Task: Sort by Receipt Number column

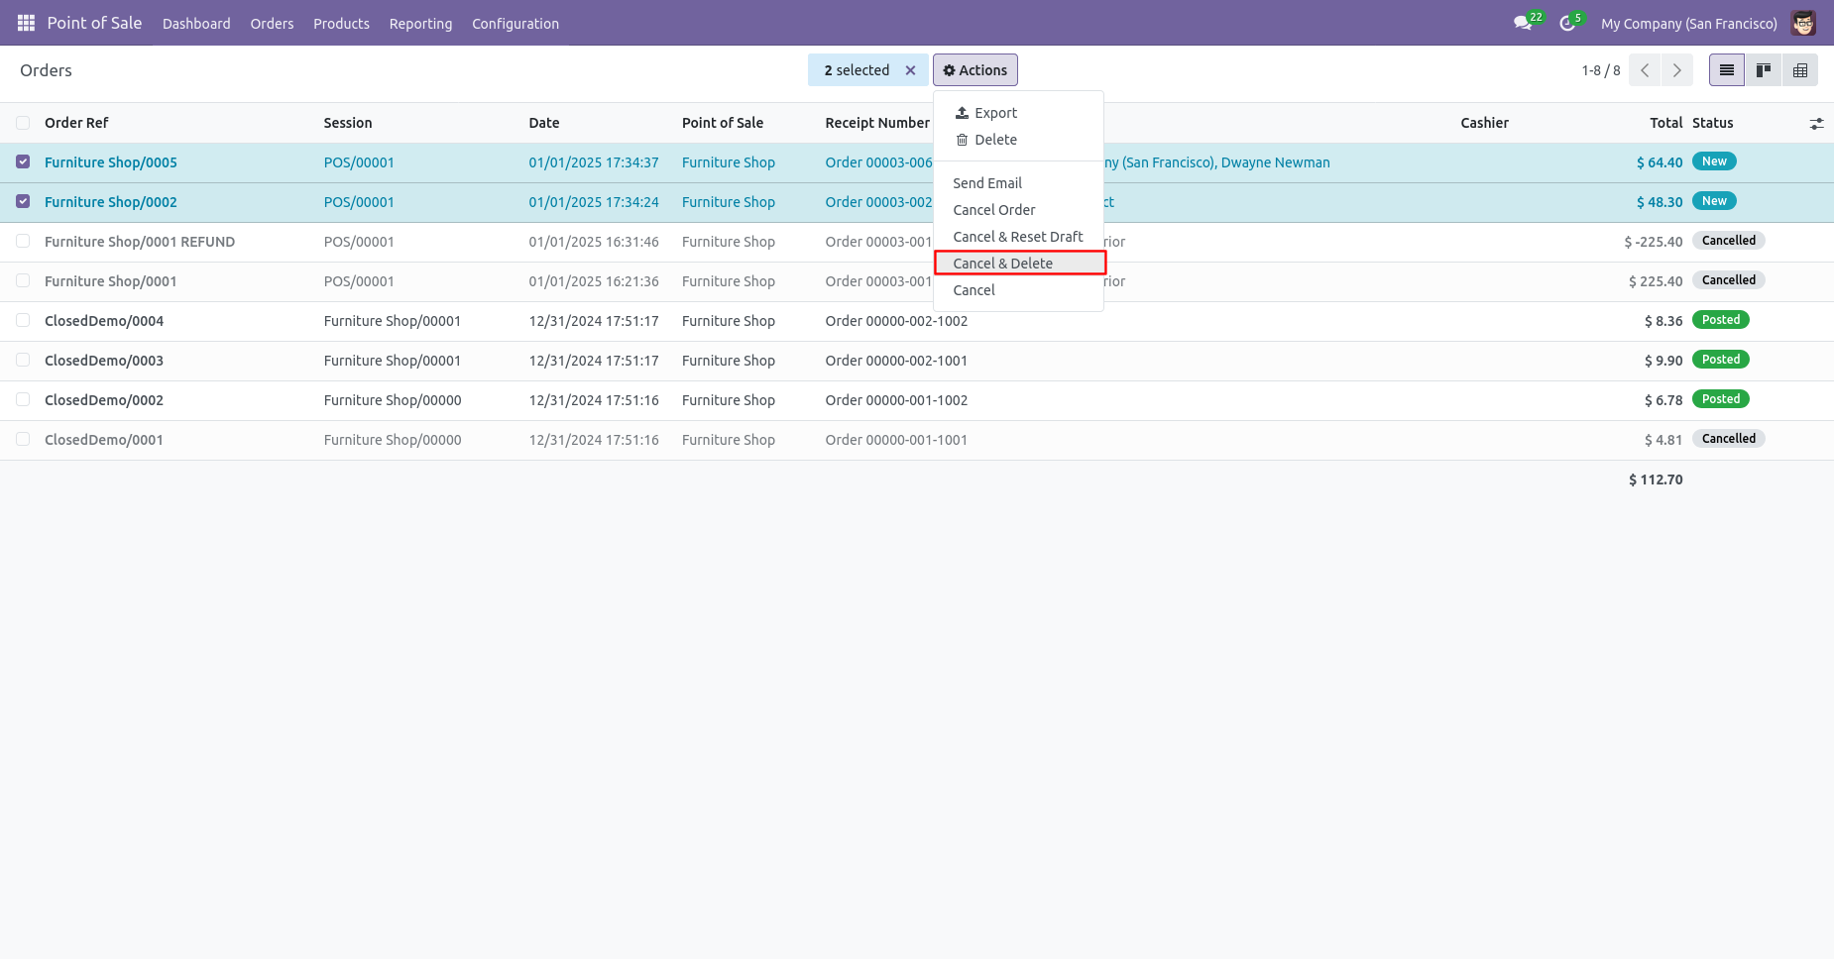Action: pyautogui.click(x=877, y=123)
